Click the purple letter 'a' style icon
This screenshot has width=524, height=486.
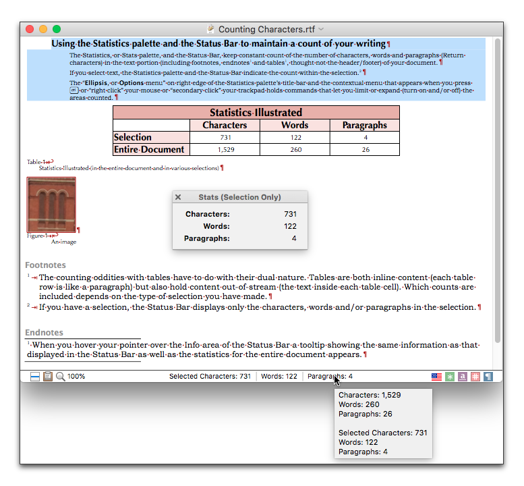(x=463, y=377)
